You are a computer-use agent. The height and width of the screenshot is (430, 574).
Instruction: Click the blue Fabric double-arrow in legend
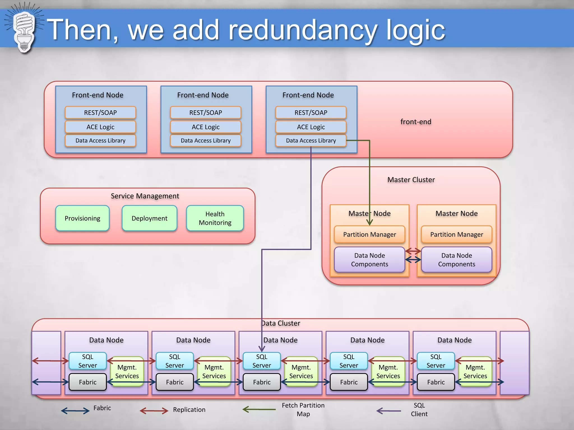pyautogui.click(x=75, y=411)
